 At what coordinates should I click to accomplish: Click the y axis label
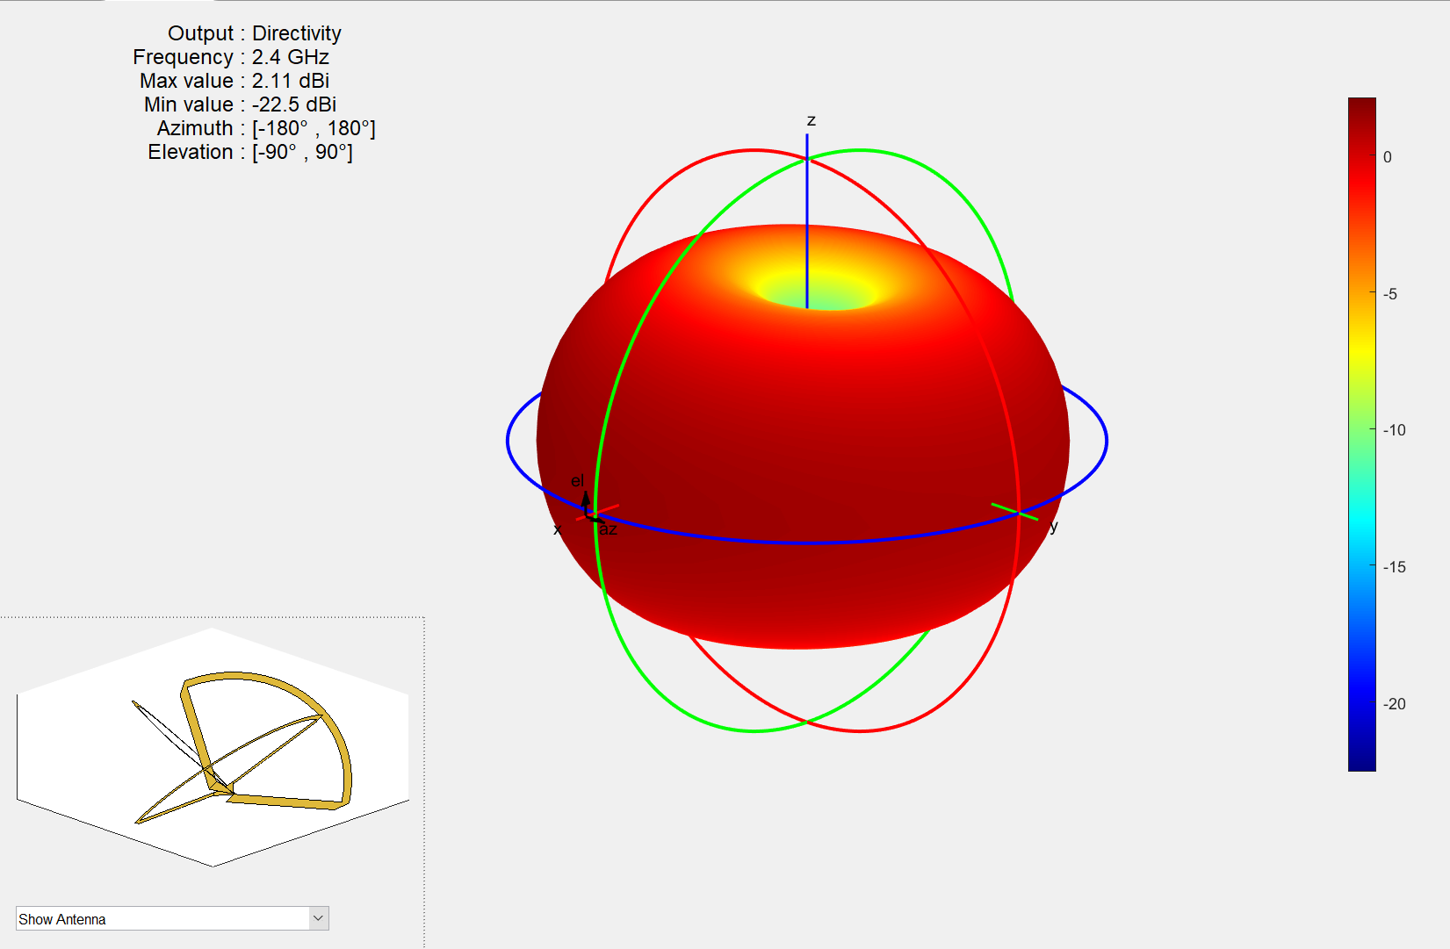coord(1054,526)
